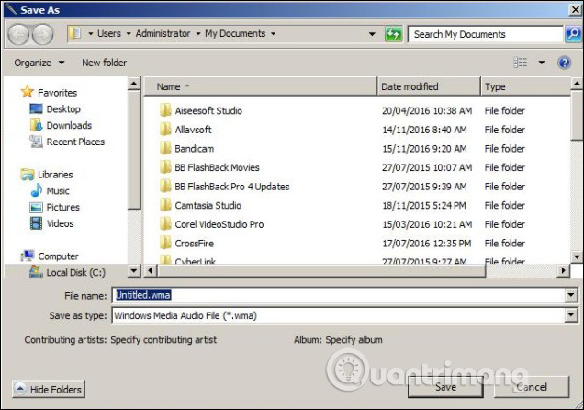Screen dimensions: 584x410
Task: Click the Administrator breadcrumb
Action: (163, 33)
